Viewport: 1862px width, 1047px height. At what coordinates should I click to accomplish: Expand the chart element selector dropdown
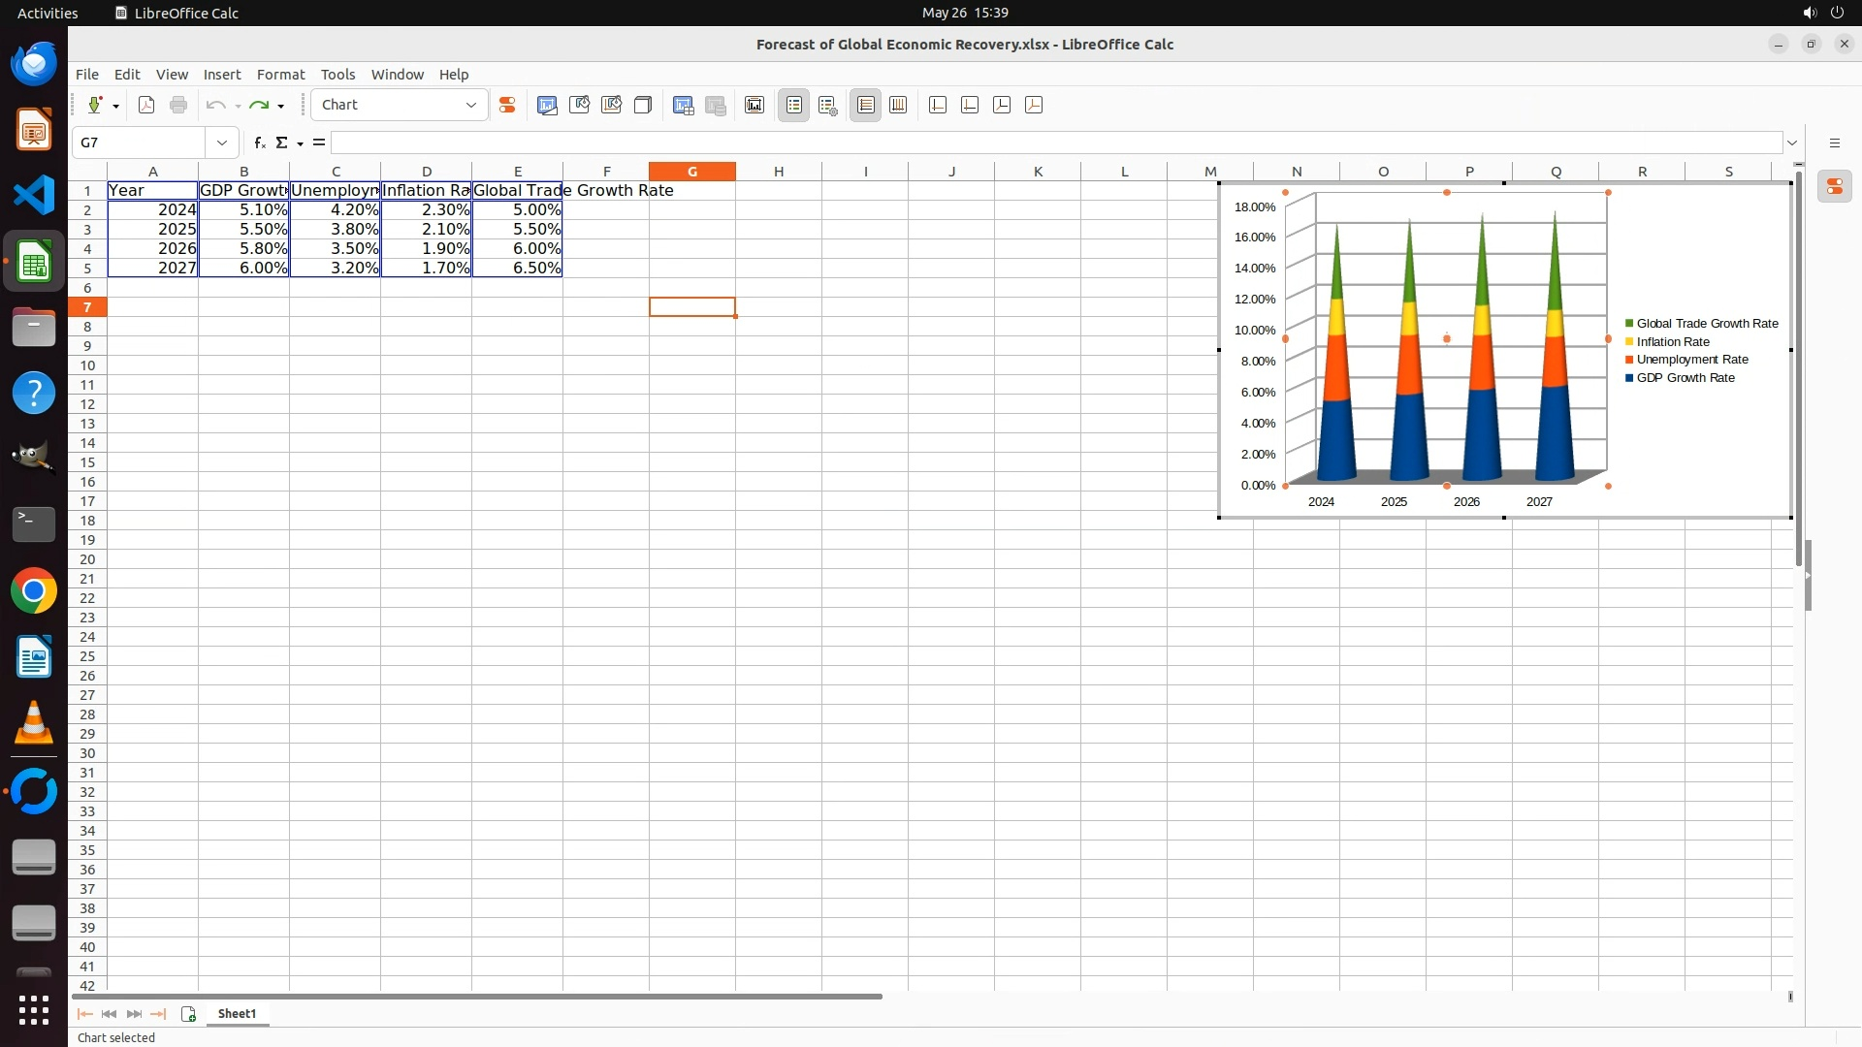(x=471, y=105)
